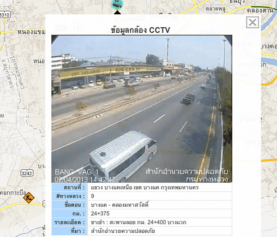The width and height of the screenshot is (277, 237).
Task: Click the ข้อมูลกล้อง CCTV popup title
Action: (140, 30)
